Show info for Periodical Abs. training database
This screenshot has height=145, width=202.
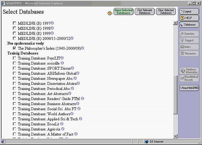[x=72, y=88]
